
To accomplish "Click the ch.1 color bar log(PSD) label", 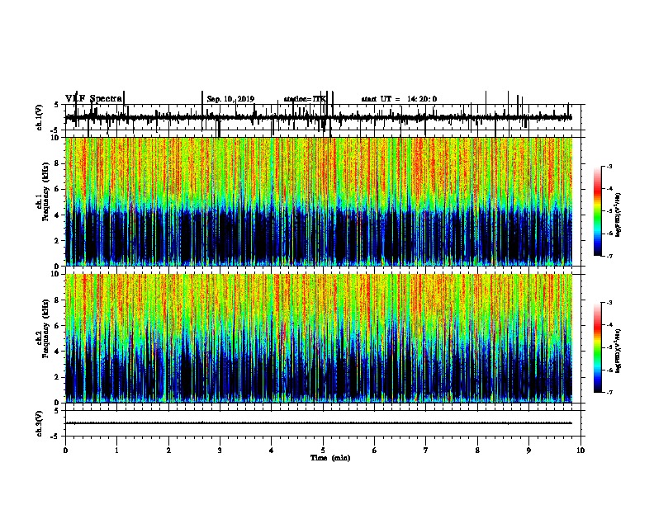I will (618, 215).
